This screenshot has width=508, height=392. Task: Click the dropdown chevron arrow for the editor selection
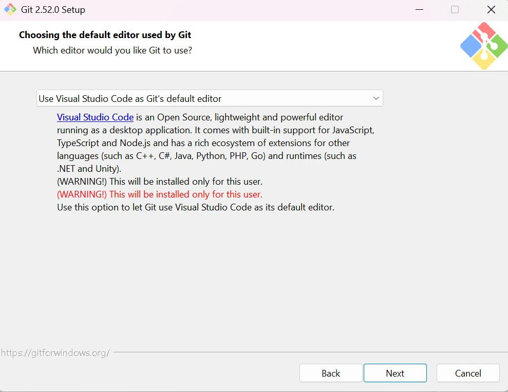(376, 98)
